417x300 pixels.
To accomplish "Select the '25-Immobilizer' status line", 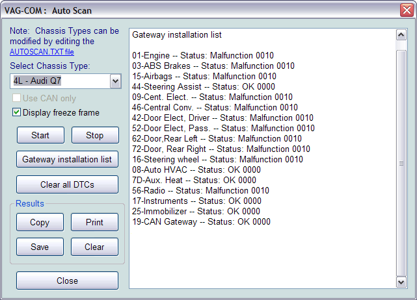I will [x=196, y=211].
